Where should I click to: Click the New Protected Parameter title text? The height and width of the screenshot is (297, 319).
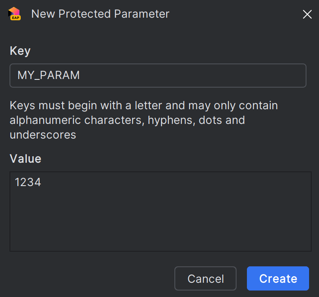(x=100, y=14)
